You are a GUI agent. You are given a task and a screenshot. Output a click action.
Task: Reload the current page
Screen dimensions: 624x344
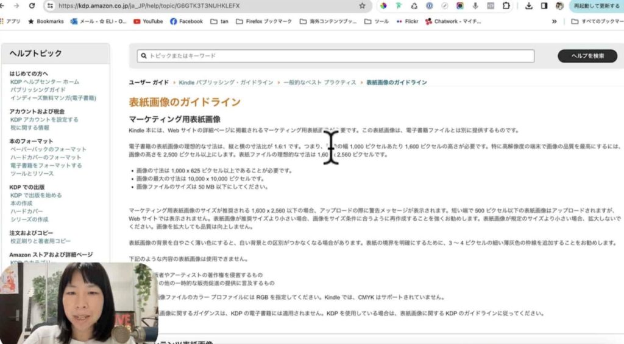click(x=32, y=5)
